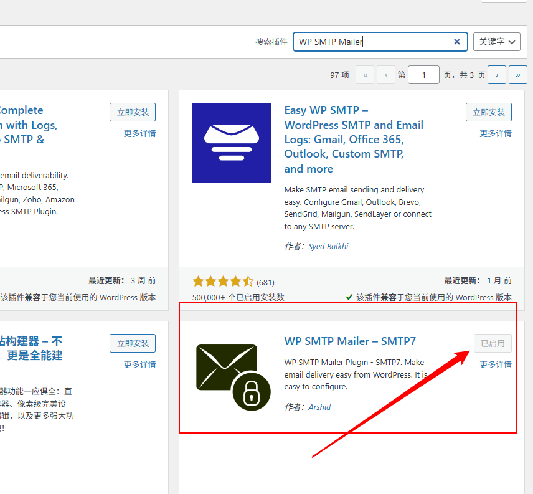Image resolution: width=533 pixels, height=494 pixels.
Task: Click the star rating of Easy WP SMTP
Action: (222, 282)
